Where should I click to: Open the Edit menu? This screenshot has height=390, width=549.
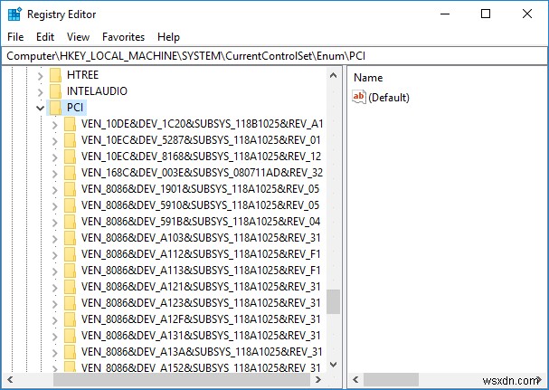(45, 37)
